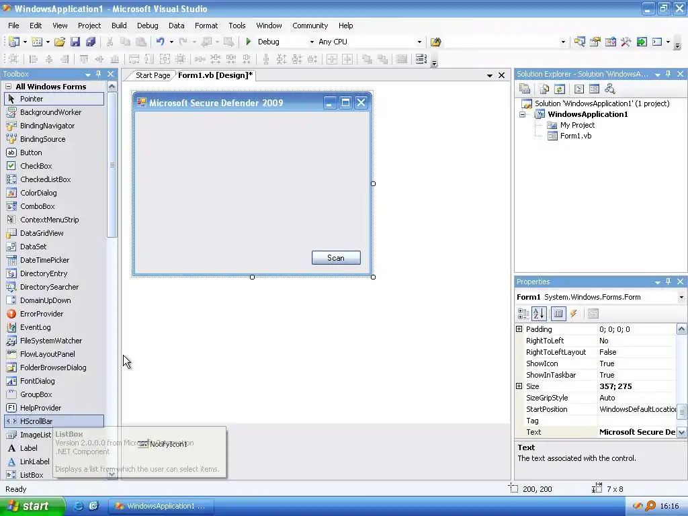This screenshot has width=688, height=516.
Task: Click the Undo toolbar icon
Action: click(x=160, y=42)
